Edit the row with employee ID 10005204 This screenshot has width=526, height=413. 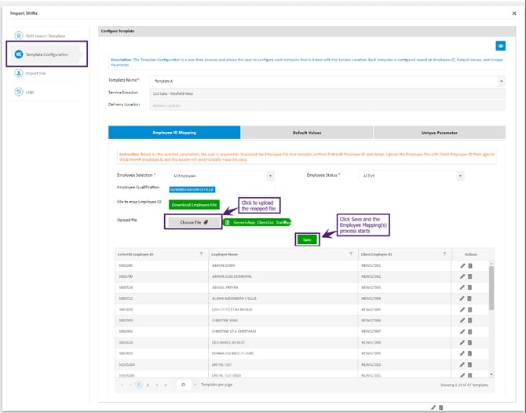point(462,364)
